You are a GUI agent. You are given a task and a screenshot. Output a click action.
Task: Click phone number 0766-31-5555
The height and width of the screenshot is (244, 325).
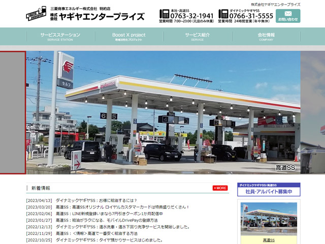click(251, 16)
